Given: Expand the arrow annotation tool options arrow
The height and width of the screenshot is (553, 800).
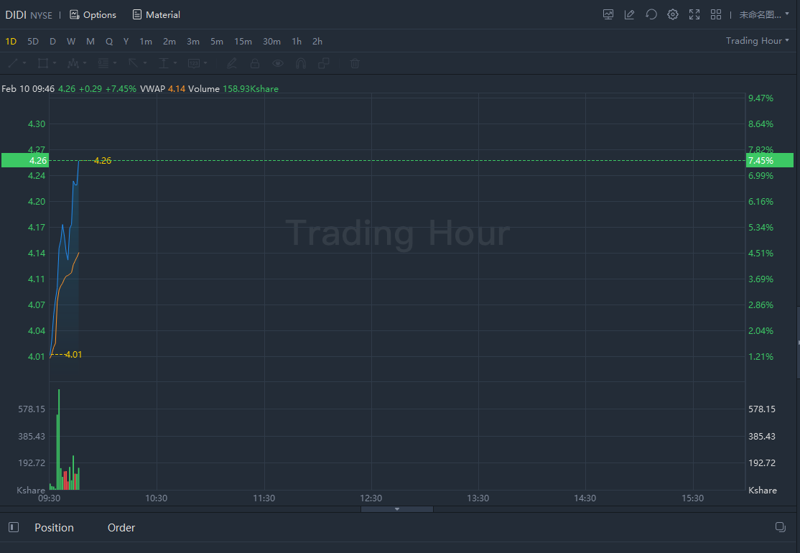Looking at the screenshot, I should click(145, 63).
